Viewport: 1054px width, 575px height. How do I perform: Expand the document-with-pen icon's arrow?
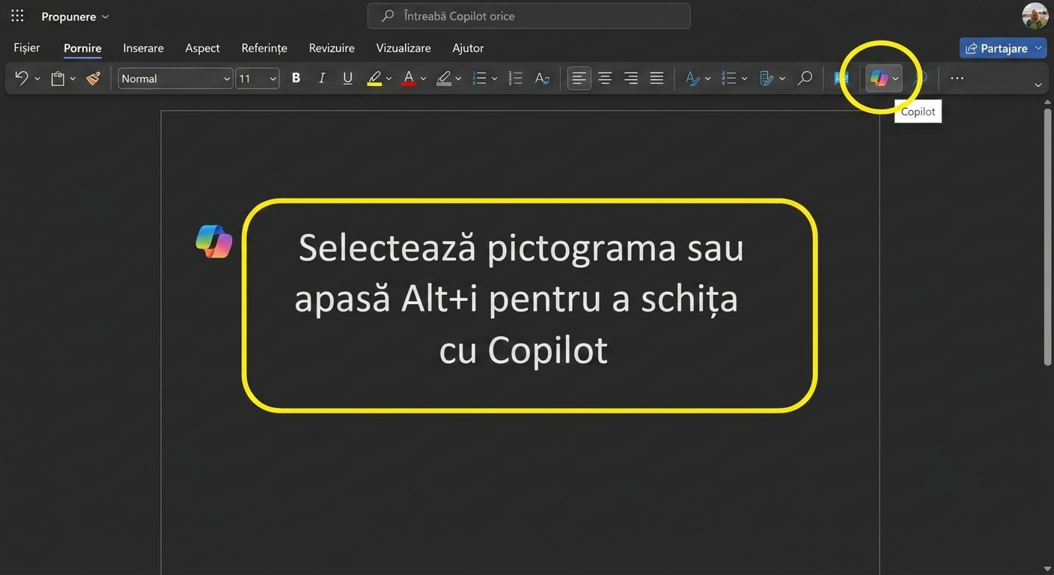(782, 79)
